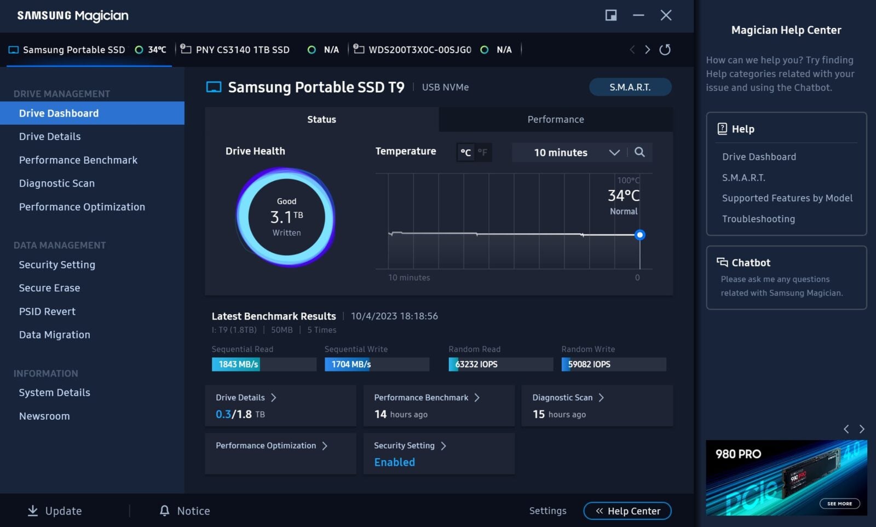876x527 pixels.
Task: Switch temperature unit to Fahrenheit
Action: click(482, 153)
